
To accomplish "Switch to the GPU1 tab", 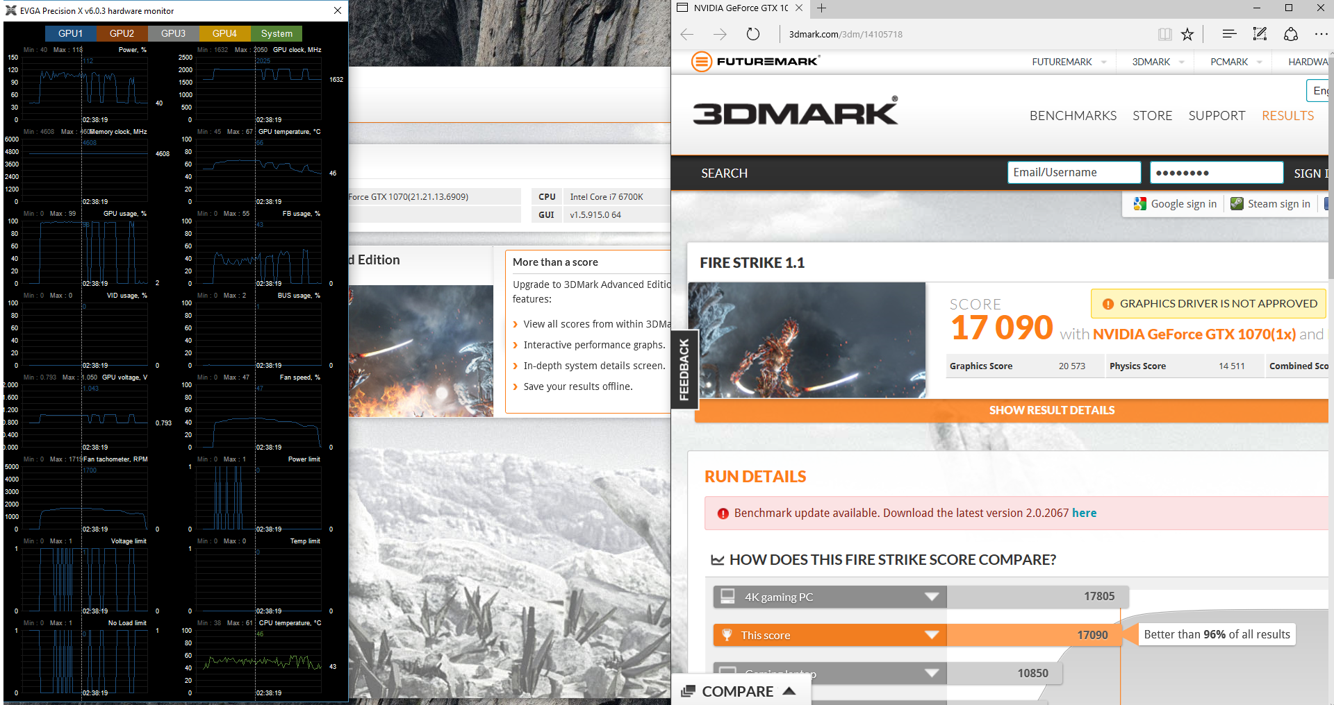I will pyautogui.click(x=70, y=33).
